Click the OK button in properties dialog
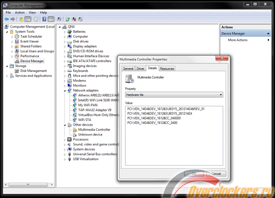Viewport: 275px width, 198px height. pos(194,173)
